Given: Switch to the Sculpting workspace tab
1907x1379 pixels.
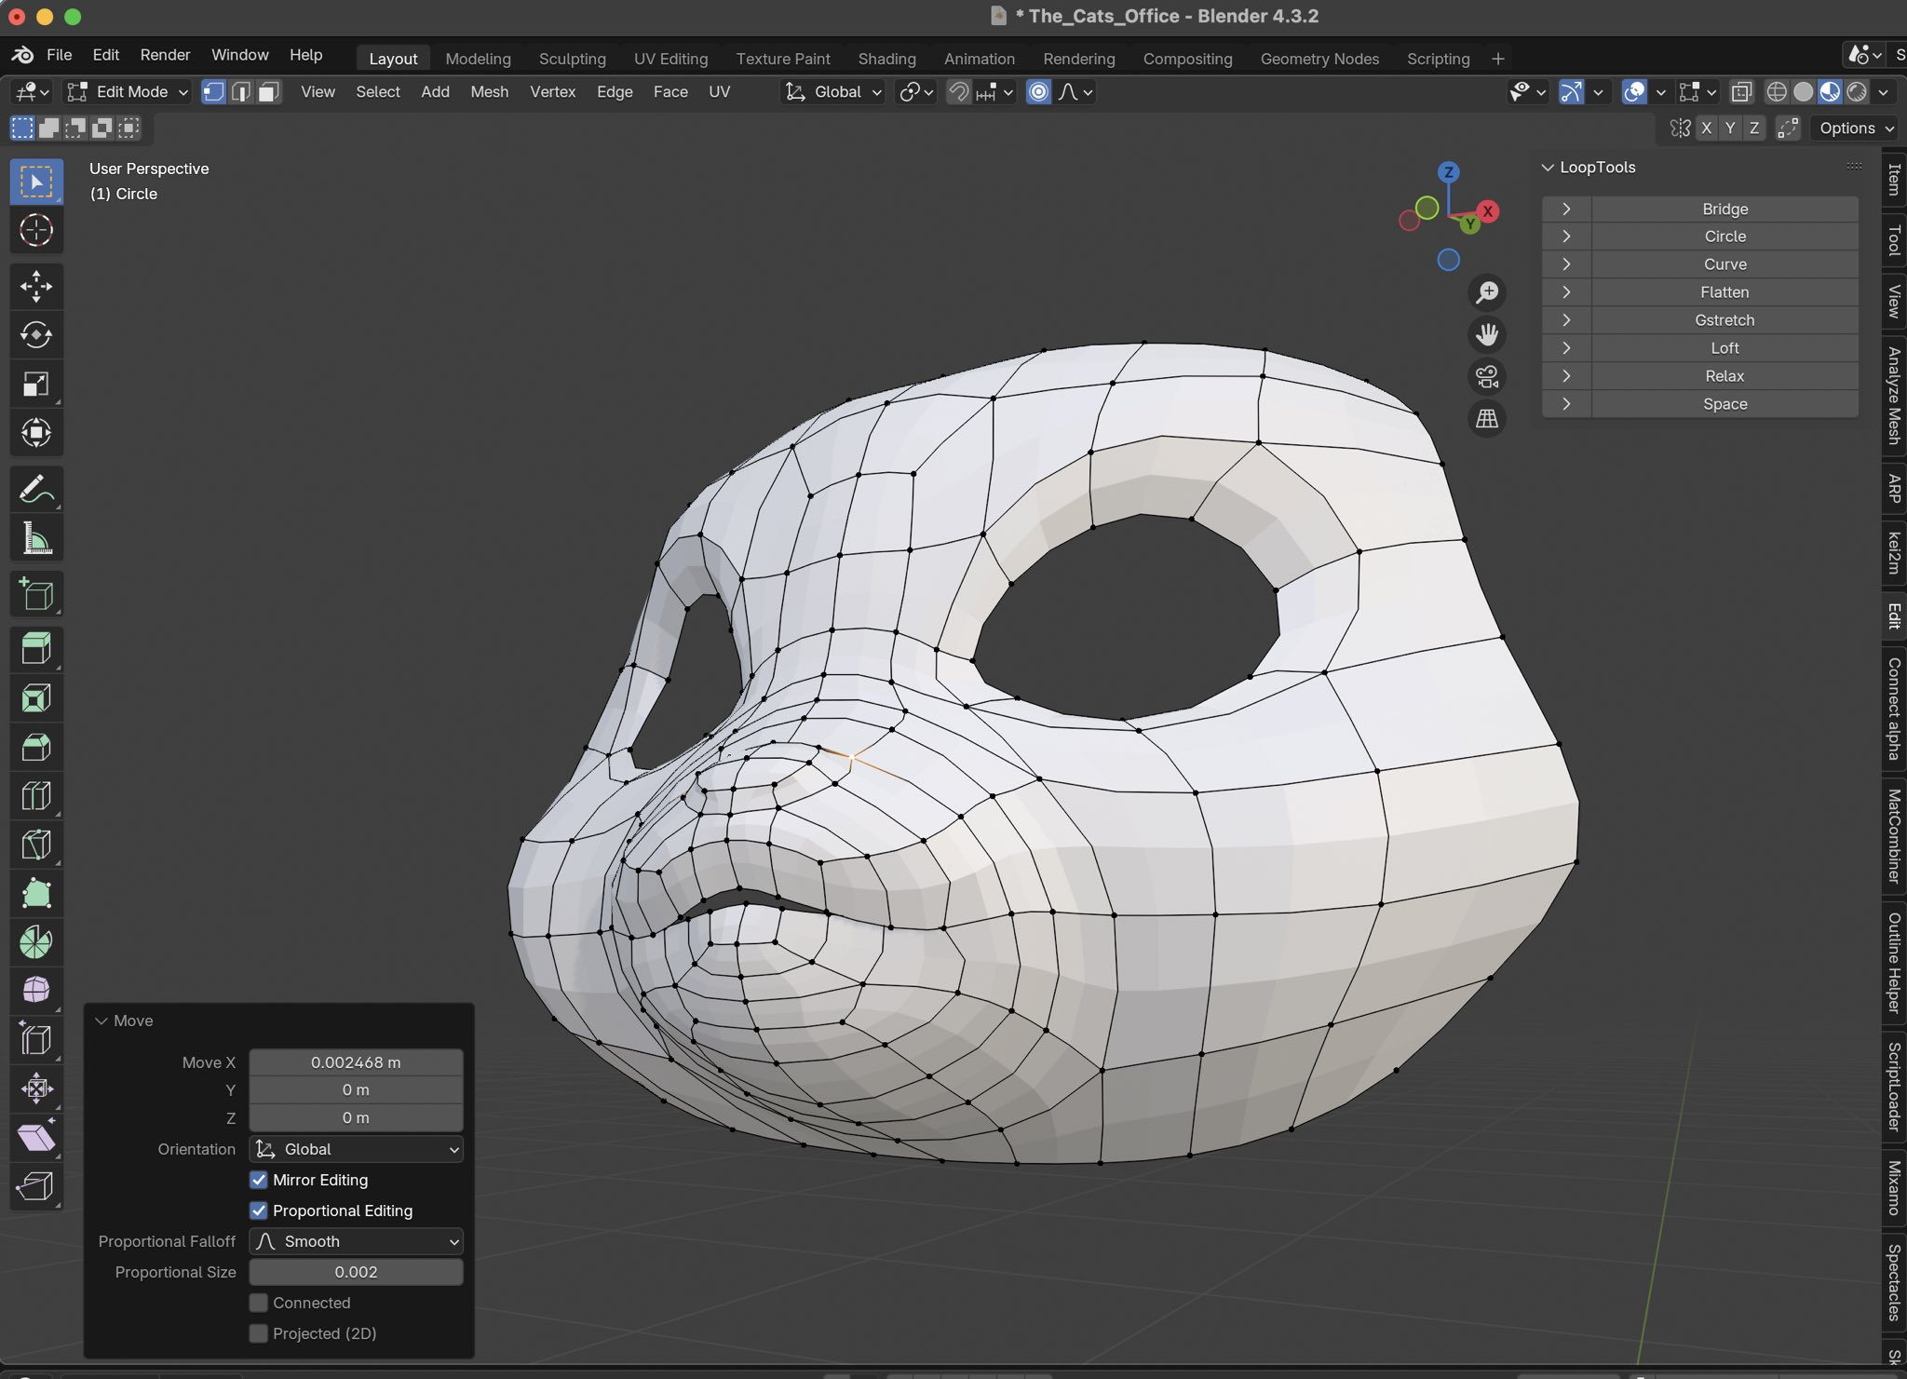Looking at the screenshot, I should point(572,59).
